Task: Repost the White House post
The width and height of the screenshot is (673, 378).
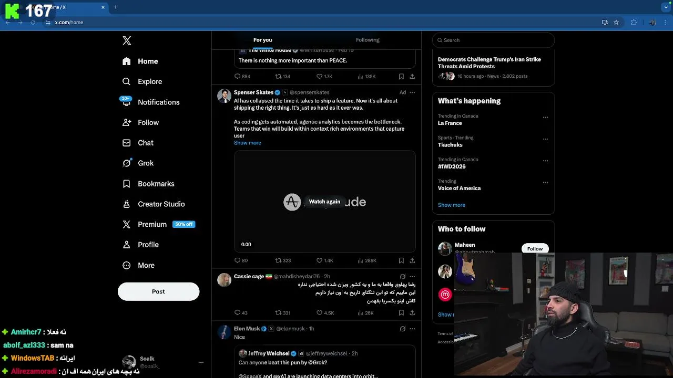Action: [x=283, y=76]
